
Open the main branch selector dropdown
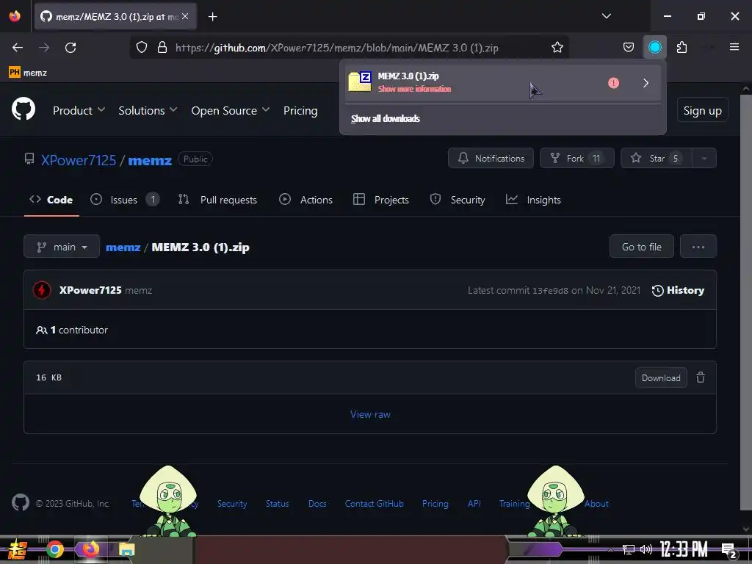point(62,247)
